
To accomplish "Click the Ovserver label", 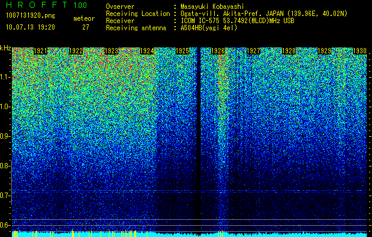I will [120, 7].
